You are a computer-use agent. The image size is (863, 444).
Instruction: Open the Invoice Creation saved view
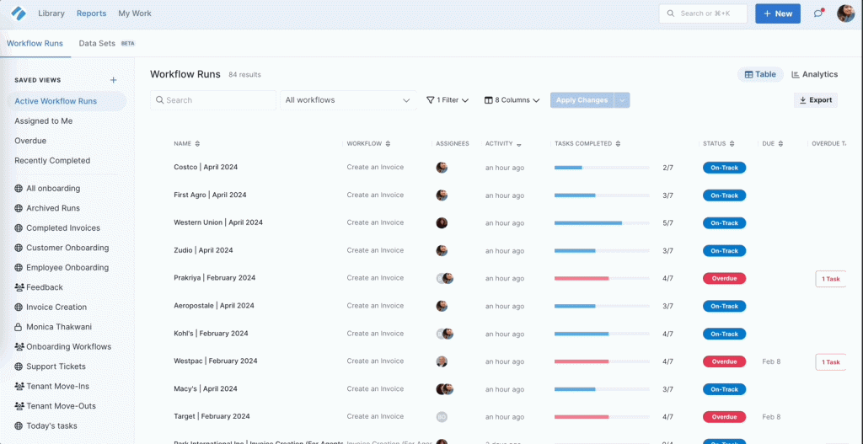point(56,307)
